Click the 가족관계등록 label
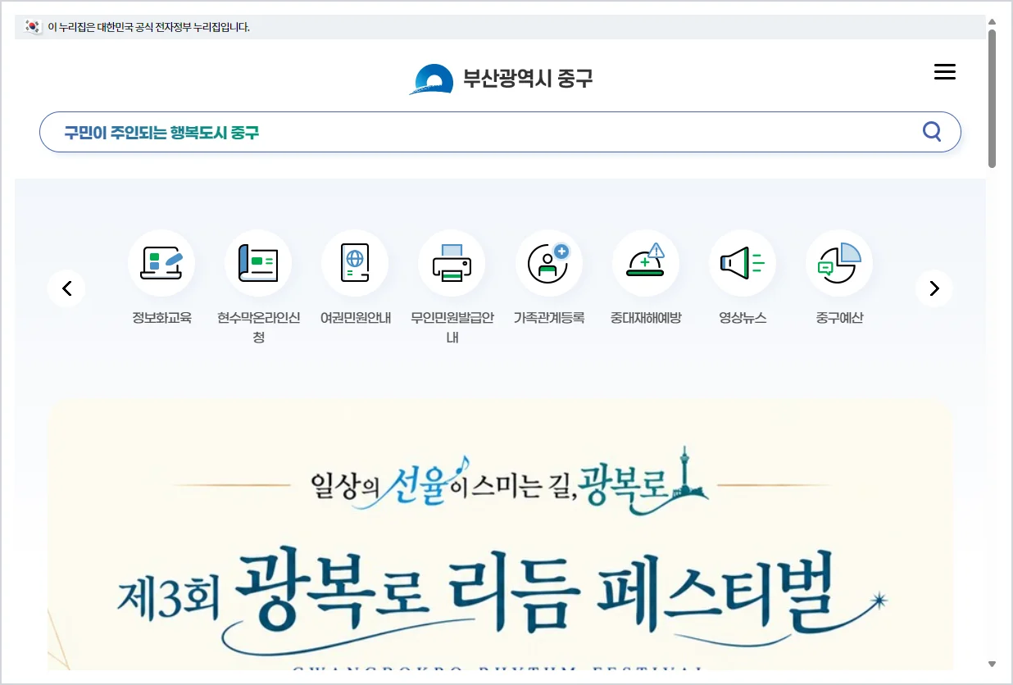This screenshot has width=1013, height=685. tap(549, 318)
